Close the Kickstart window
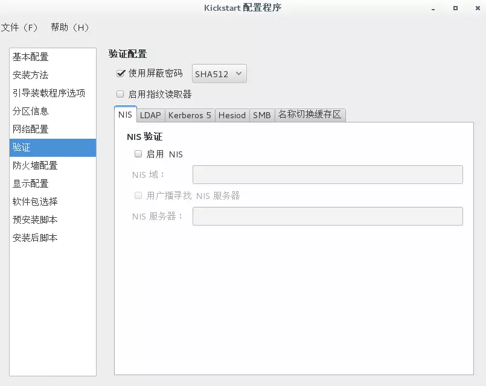 point(476,8)
